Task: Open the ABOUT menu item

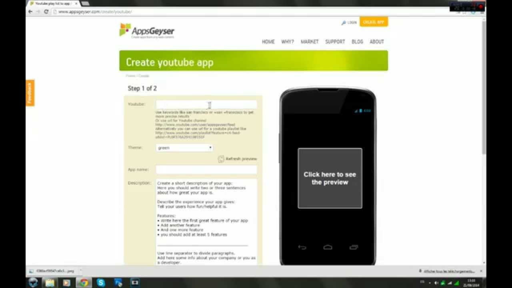Action: (x=377, y=42)
